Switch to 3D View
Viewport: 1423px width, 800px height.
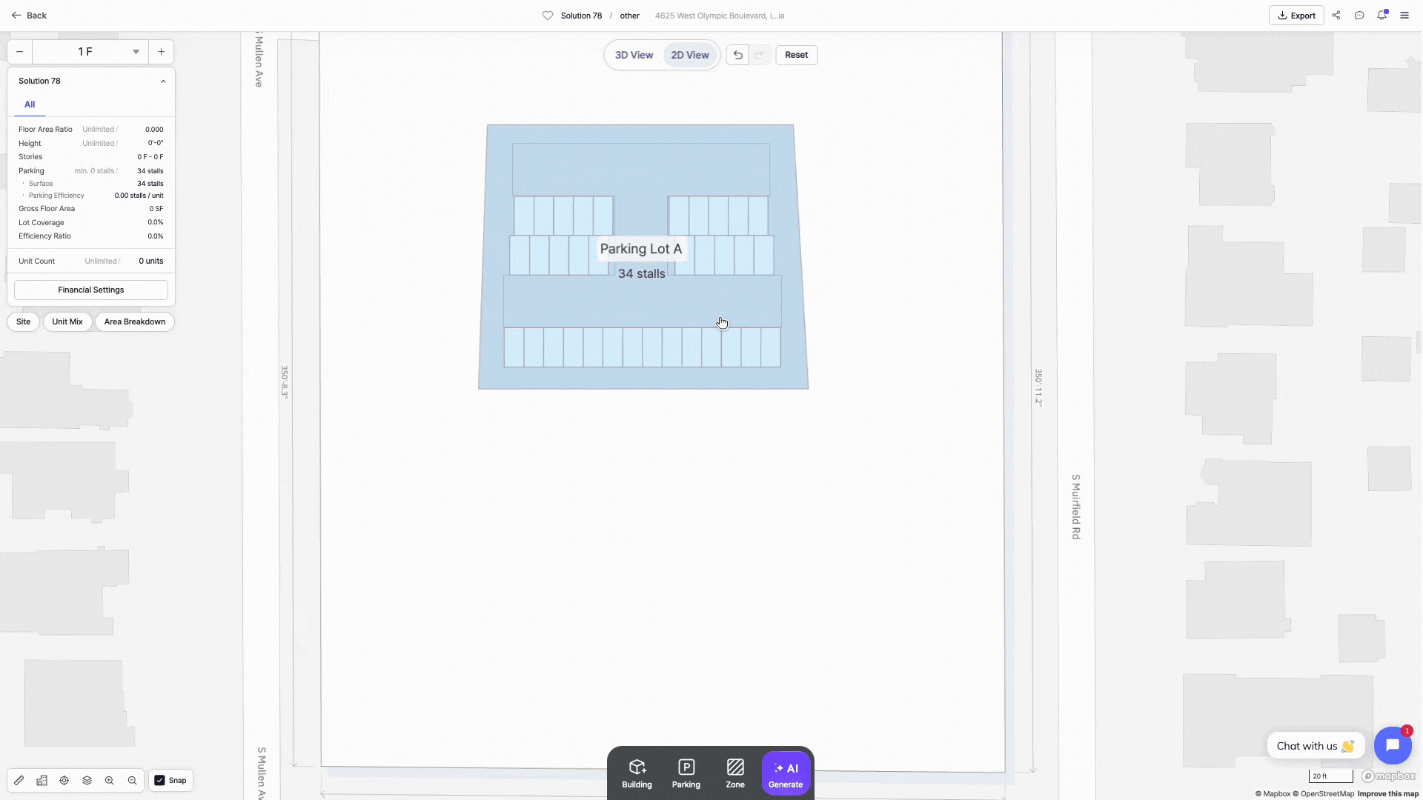634,55
